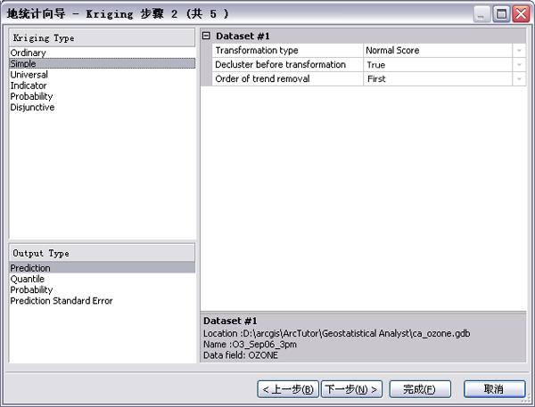Click the 下一步 (Next) button
Viewport: 535px width, 407px height.
(351, 389)
